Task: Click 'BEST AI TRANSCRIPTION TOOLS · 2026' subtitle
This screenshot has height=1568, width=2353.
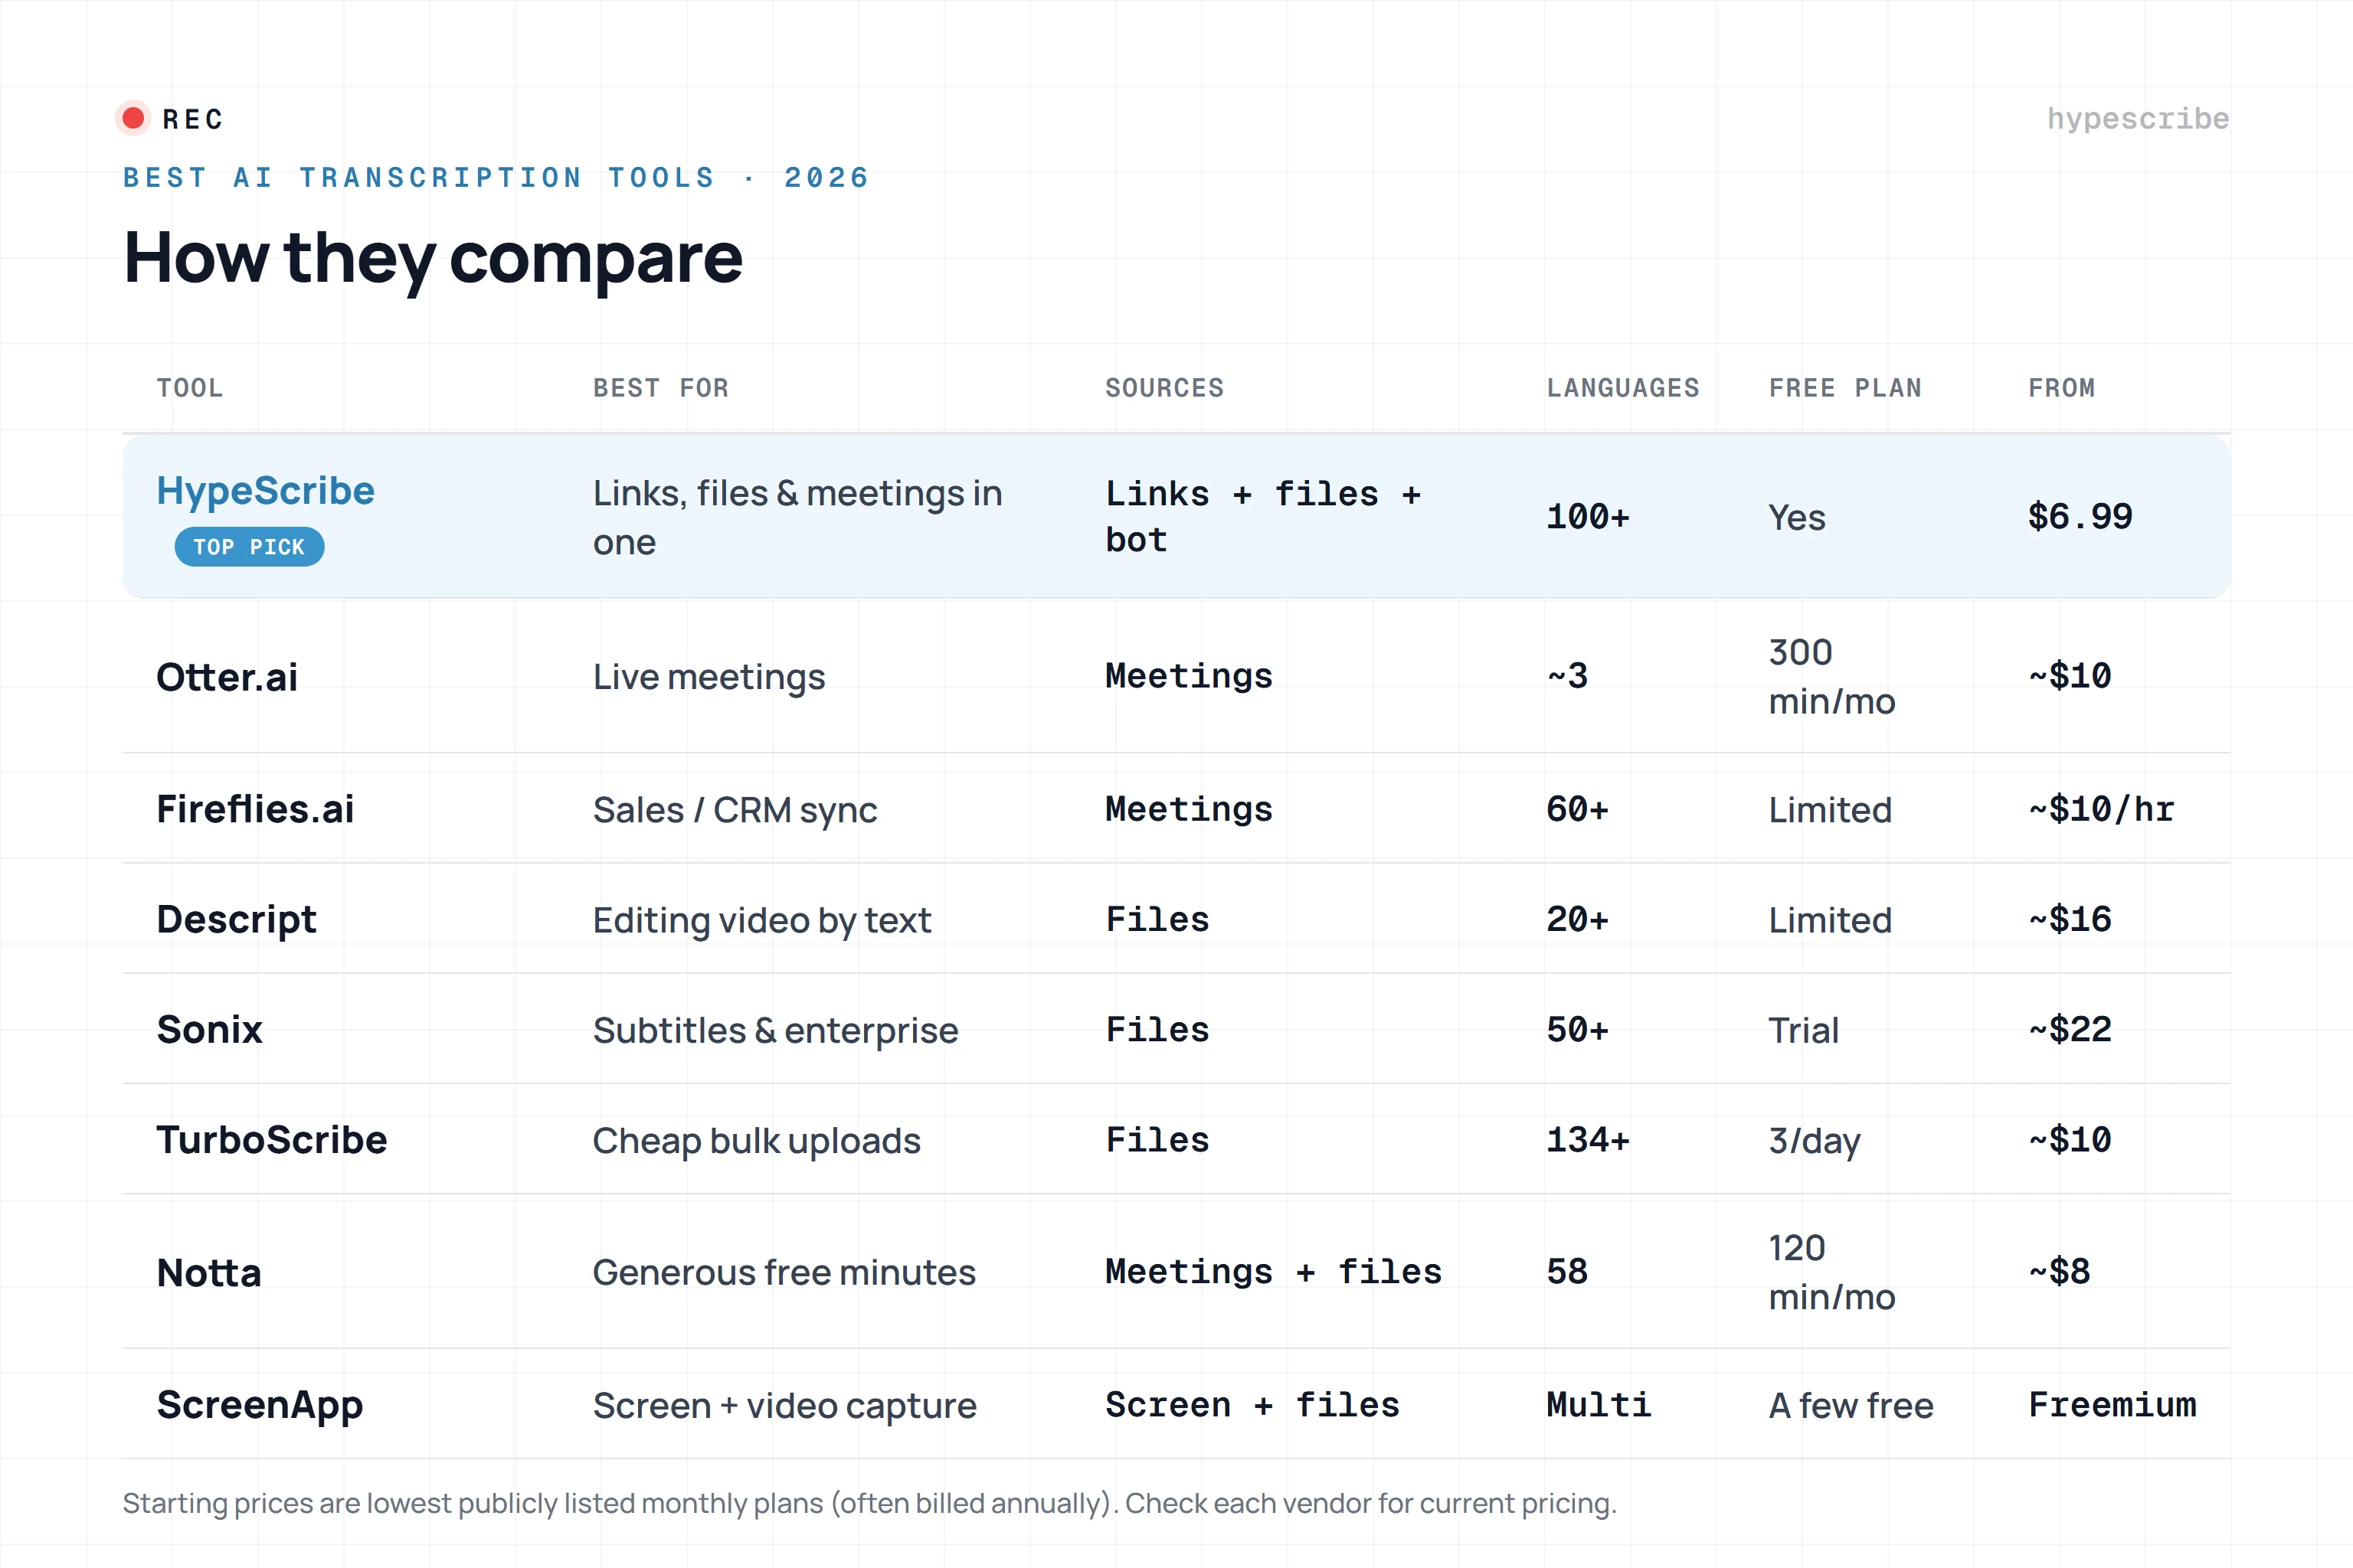Action: [496, 178]
